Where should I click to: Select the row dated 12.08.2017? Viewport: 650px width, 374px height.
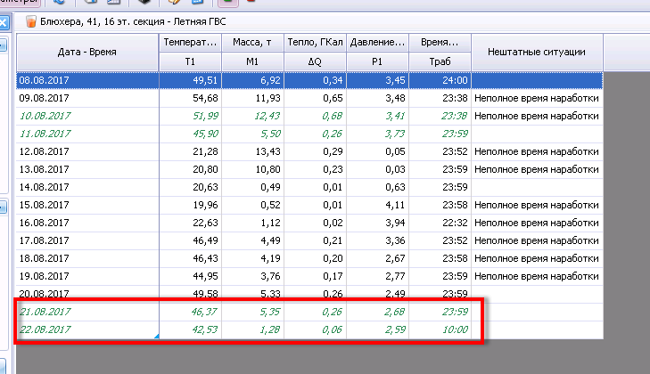pos(309,151)
